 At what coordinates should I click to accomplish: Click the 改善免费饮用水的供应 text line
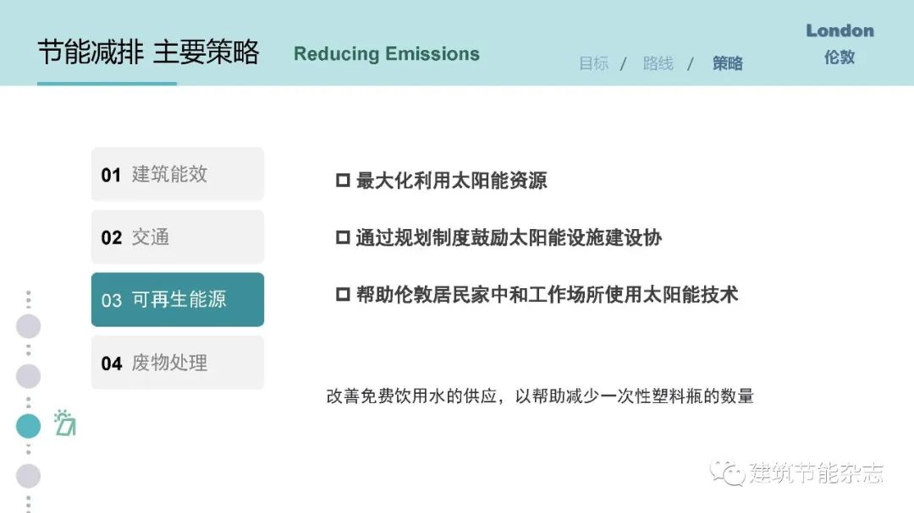540,396
